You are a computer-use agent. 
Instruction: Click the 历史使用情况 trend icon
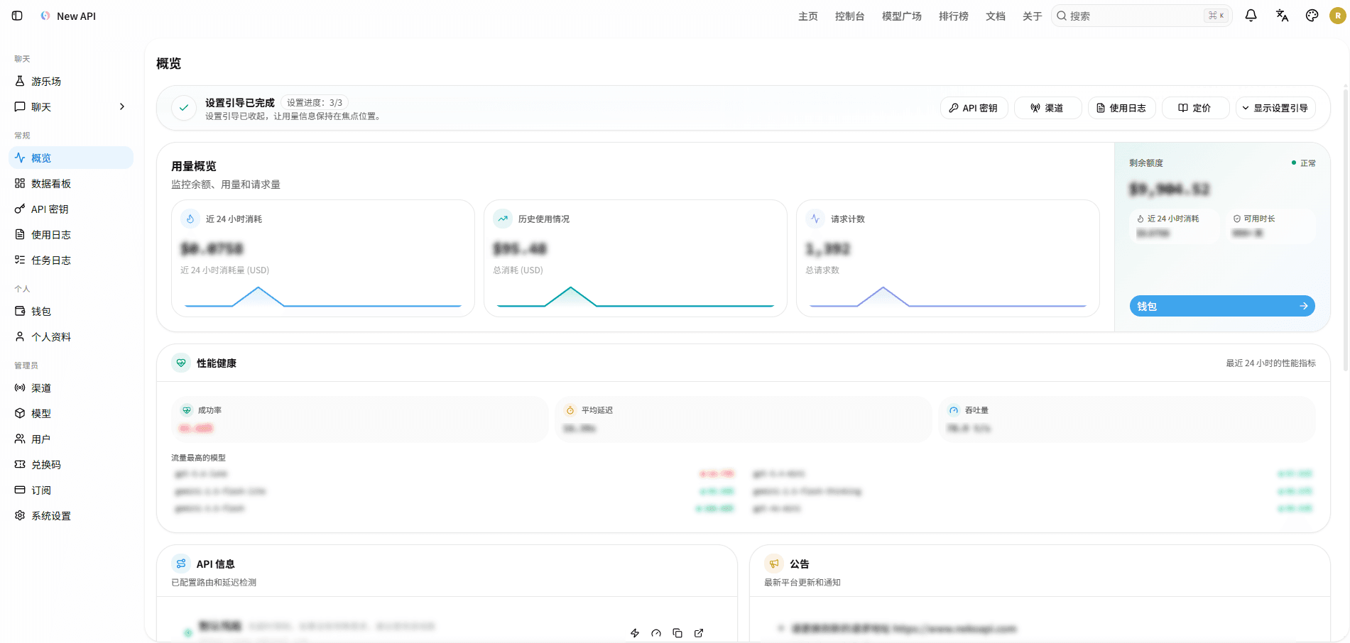coord(503,219)
